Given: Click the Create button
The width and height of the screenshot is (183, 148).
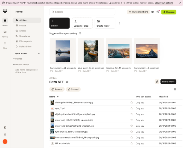Looking at the screenshot, I should pos(59,23).
